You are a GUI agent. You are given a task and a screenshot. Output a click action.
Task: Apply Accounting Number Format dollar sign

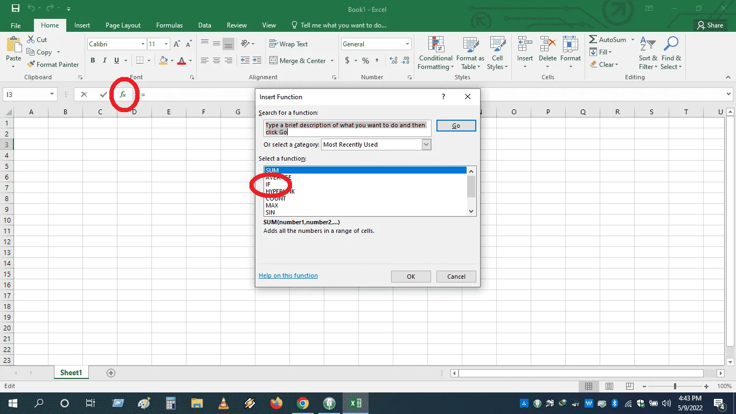click(x=348, y=61)
